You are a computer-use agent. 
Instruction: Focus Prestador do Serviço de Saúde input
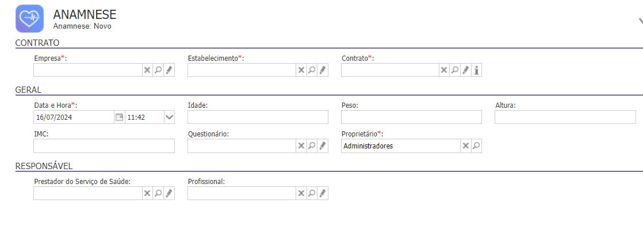pyautogui.click(x=88, y=193)
